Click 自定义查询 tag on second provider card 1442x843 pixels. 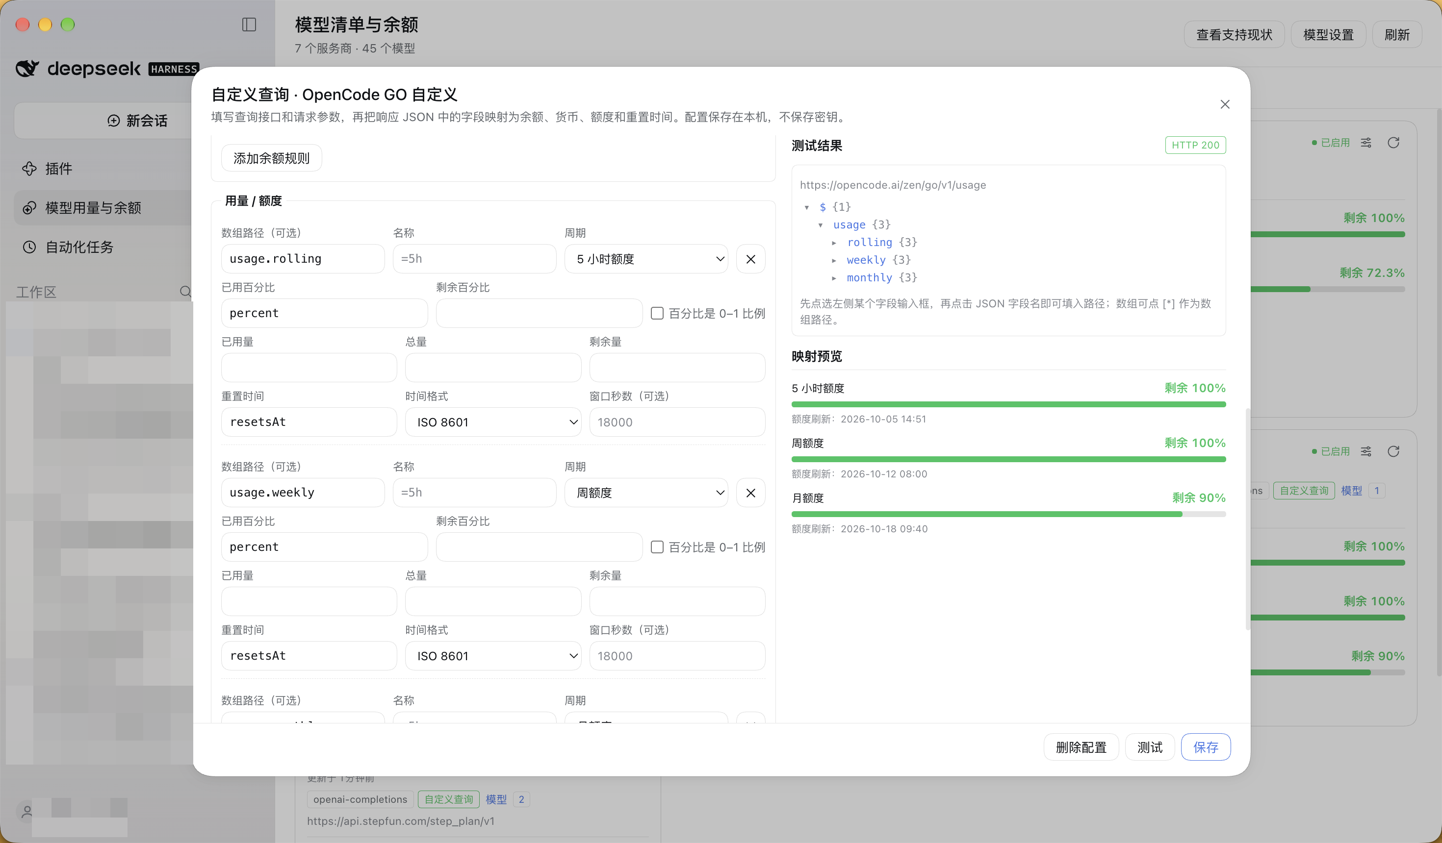coord(1304,491)
